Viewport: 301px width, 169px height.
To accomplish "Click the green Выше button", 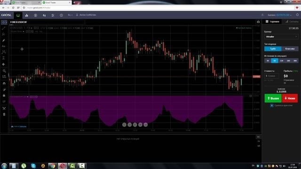I will [273, 98].
